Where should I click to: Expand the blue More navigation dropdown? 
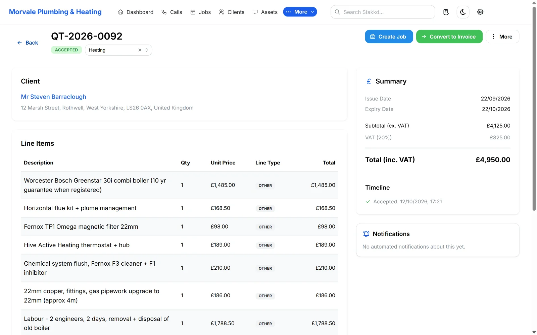pos(300,12)
